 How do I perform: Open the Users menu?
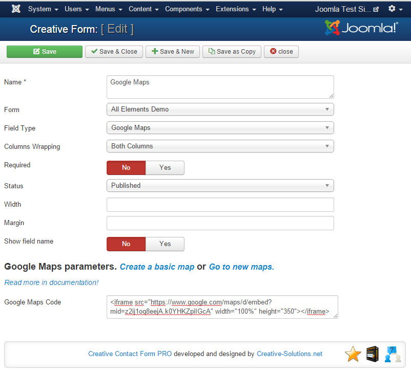coord(76,9)
